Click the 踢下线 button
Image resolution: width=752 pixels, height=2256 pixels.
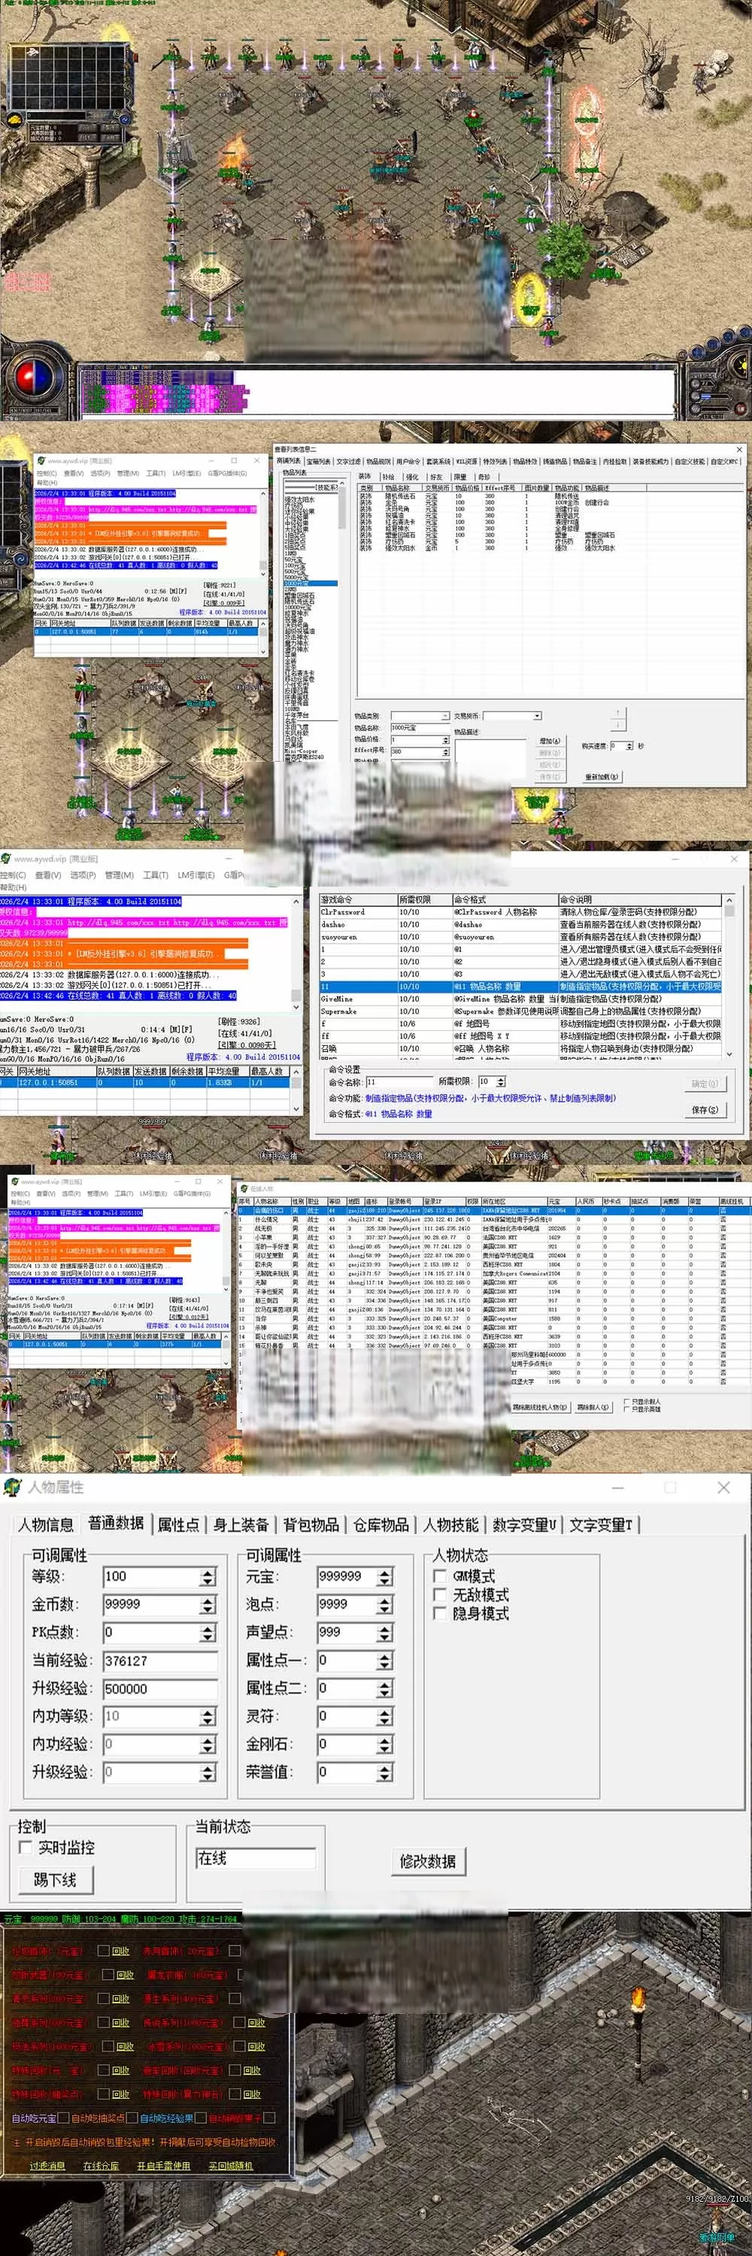click(55, 1879)
